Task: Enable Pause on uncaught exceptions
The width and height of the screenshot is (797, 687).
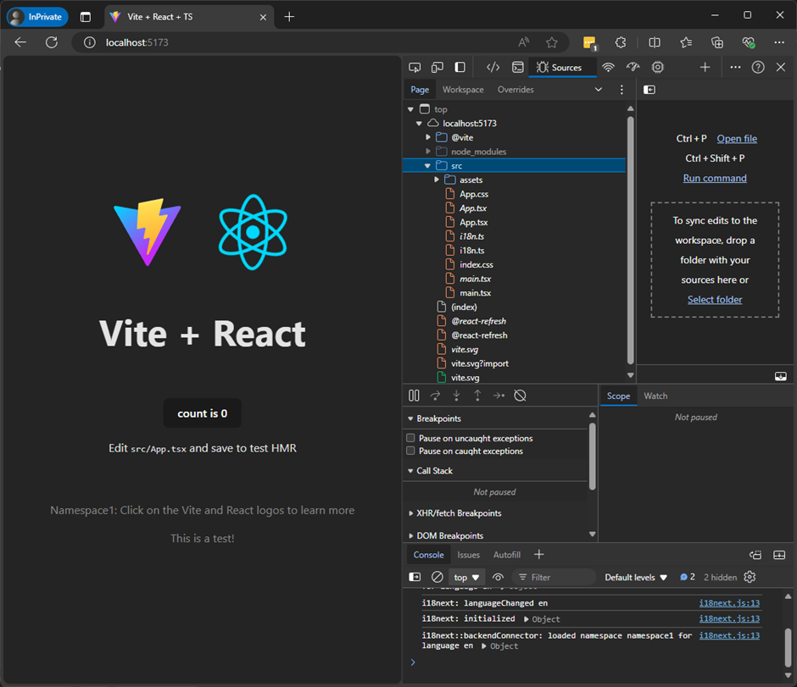Action: coord(411,438)
